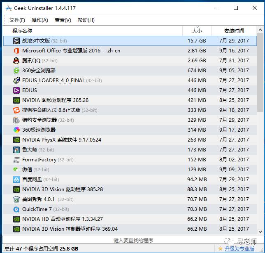
Task: Click the 8月 02, 2017 install date
Action: click(234, 160)
